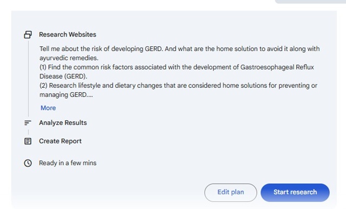
Task: Click the truncated managing GERD line
Action: [66, 95]
